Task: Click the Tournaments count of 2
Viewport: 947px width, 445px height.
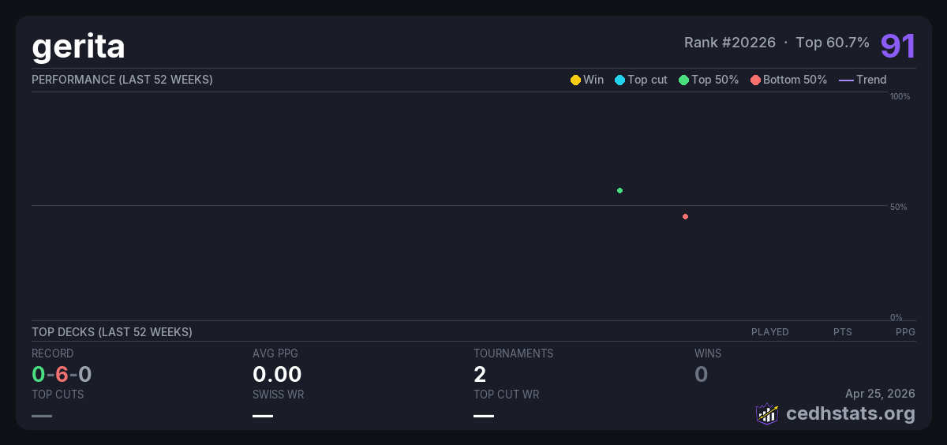Action: [x=480, y=374]
